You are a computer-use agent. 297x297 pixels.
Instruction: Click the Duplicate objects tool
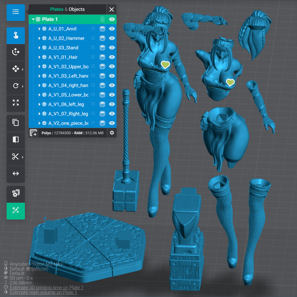[16, 123]
